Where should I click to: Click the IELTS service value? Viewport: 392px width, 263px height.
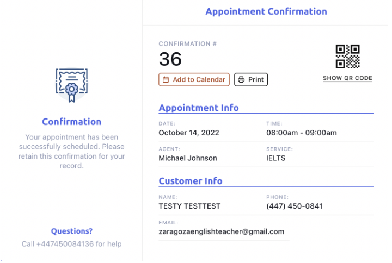(x=276, y=158)
